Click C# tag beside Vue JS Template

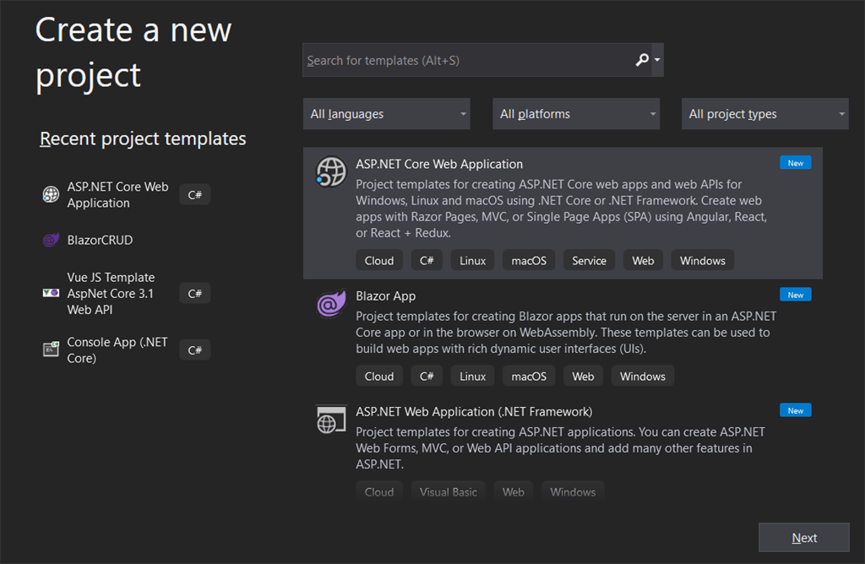point(195,294)
